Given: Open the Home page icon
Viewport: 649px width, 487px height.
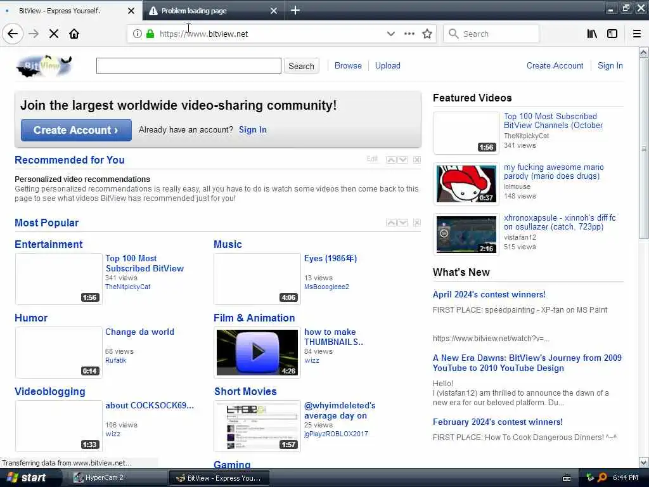Looking at the screenshot, I should pos(74,34).
